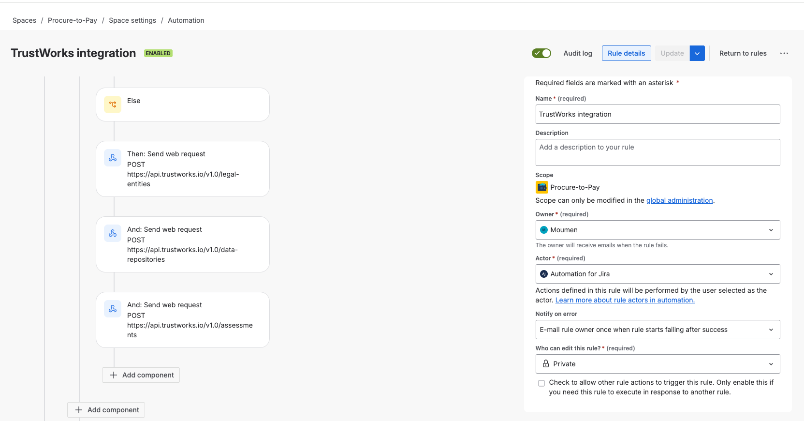
Task: Click the plus icon of inner Add component
Action: pos(114,375)
